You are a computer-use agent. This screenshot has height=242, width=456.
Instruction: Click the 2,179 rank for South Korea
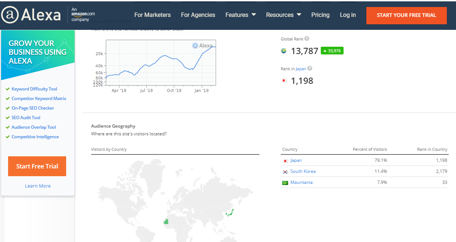click(442, 171)
